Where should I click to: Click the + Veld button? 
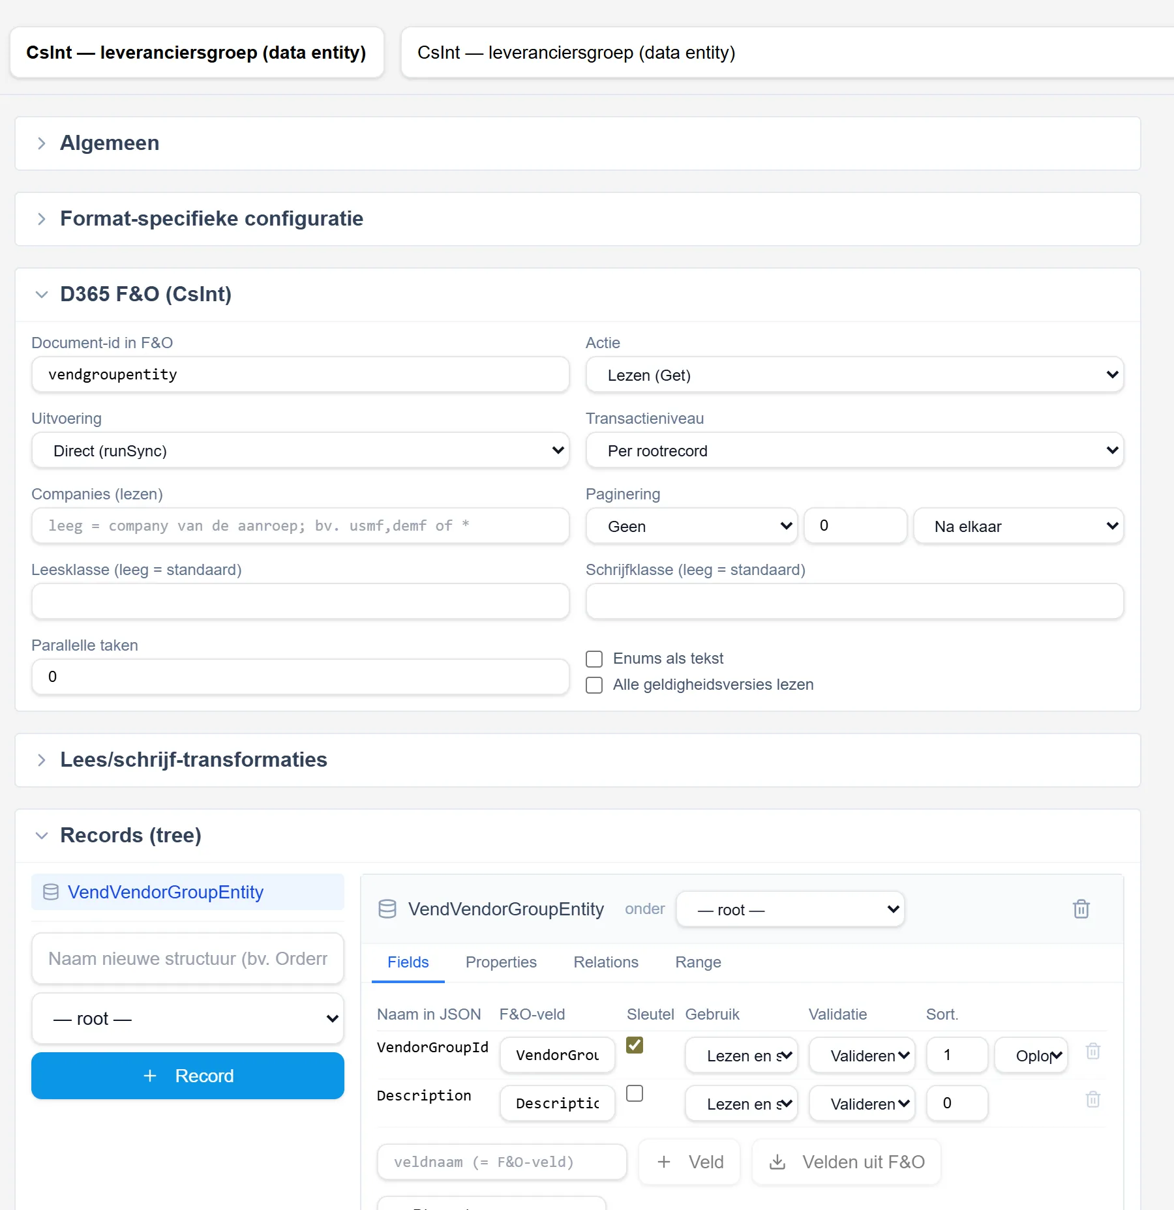click(689, 1162)
